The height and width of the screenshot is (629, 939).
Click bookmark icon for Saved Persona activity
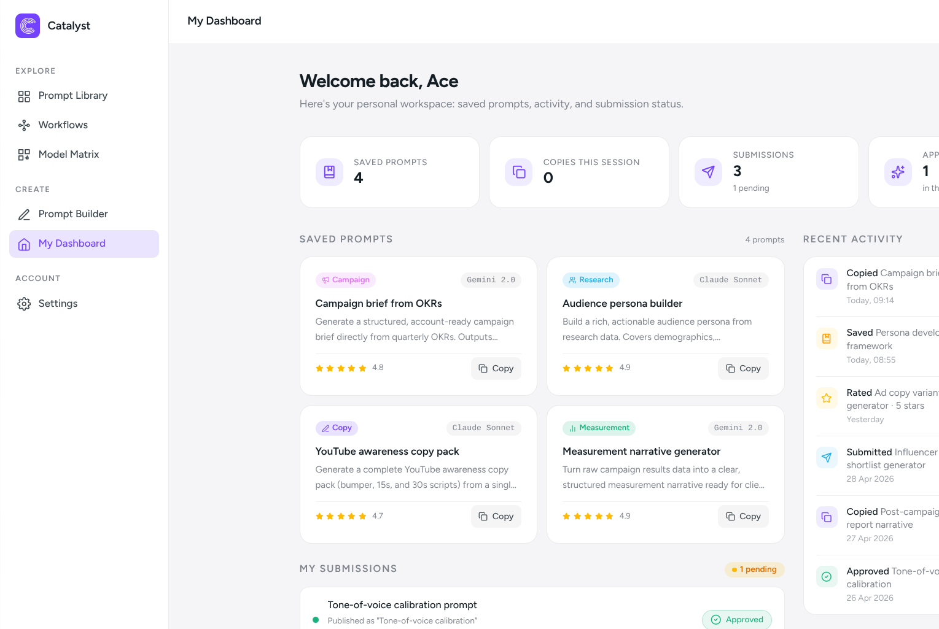[827, 339]
